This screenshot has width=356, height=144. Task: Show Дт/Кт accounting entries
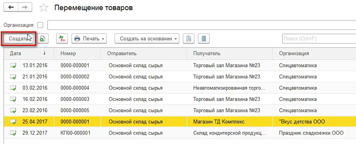62,39
